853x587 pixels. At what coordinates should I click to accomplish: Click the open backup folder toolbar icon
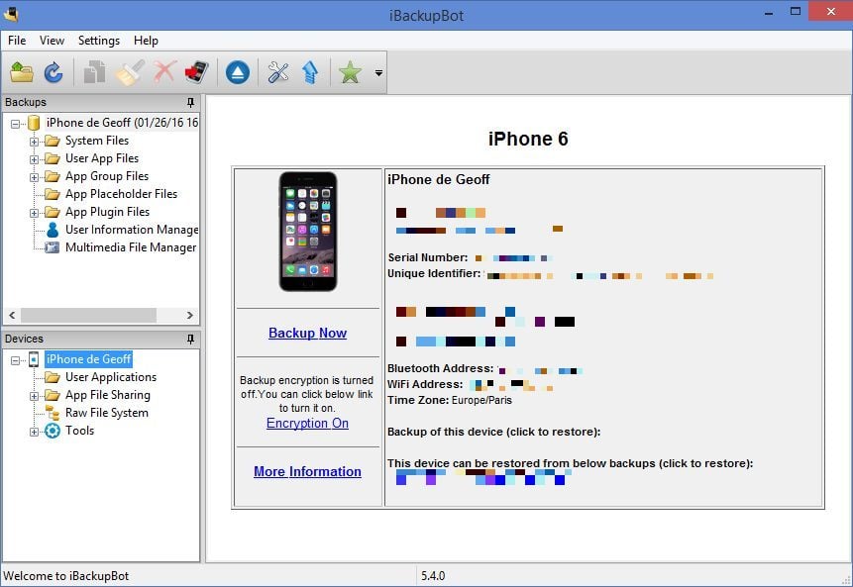22,72
